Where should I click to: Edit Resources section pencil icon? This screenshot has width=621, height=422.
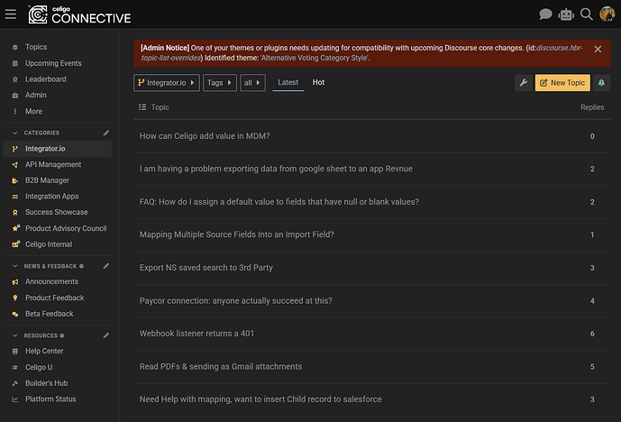(105, 335)
